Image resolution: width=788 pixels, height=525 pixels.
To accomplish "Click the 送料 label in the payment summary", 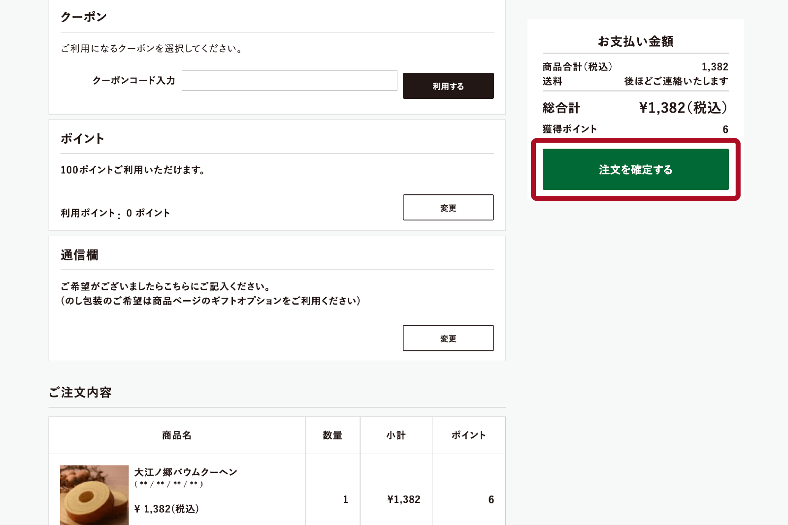I will tap(552, 81).
